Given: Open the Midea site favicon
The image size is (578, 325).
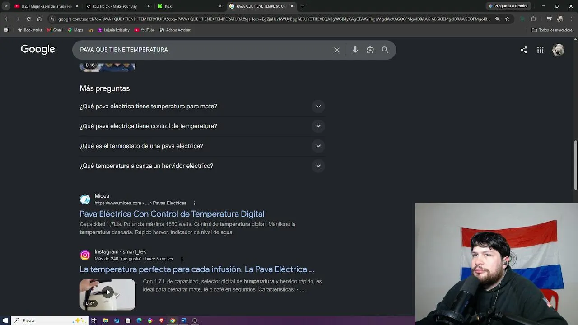Looking at the screenshot, I should [85, 200].
